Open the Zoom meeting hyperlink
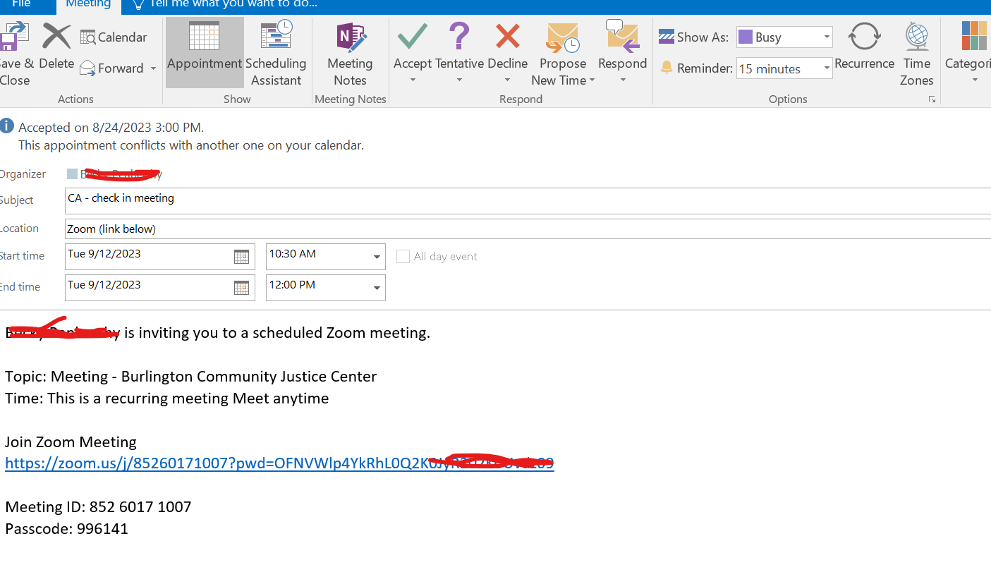The image size is (991, 584). coord(279,463)
